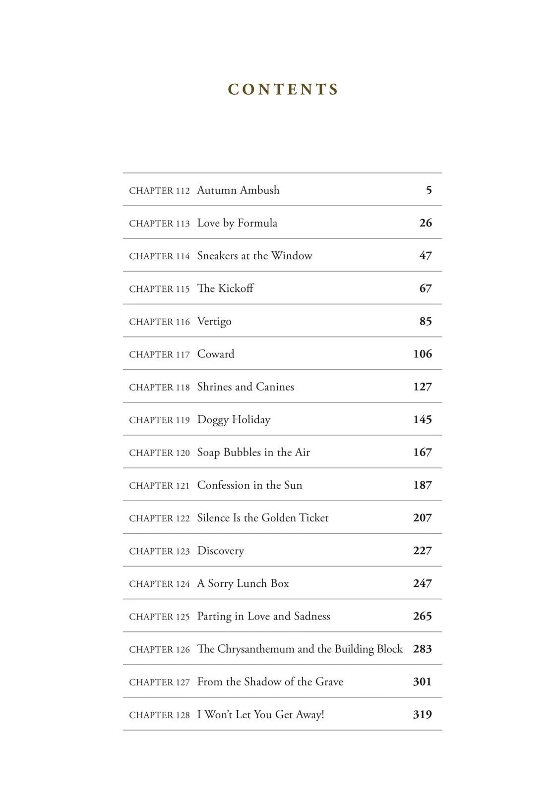Select the Coward chapter title
Screen dimensions: 553x793
[216, 354]
